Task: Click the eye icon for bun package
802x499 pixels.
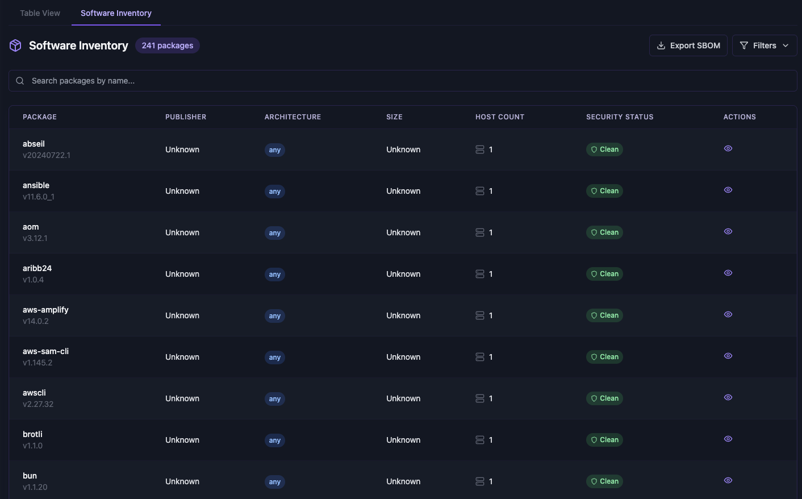Action: (728, 480)
